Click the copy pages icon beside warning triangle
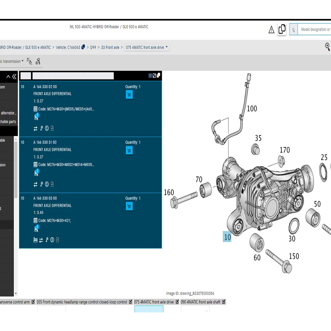 [282, 29]
